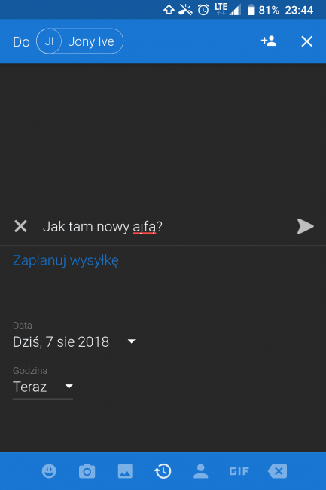Image resolution: width=326 pixels, height=490 pixels.
Task: Tap the camera icon
Action: (87, 471)
